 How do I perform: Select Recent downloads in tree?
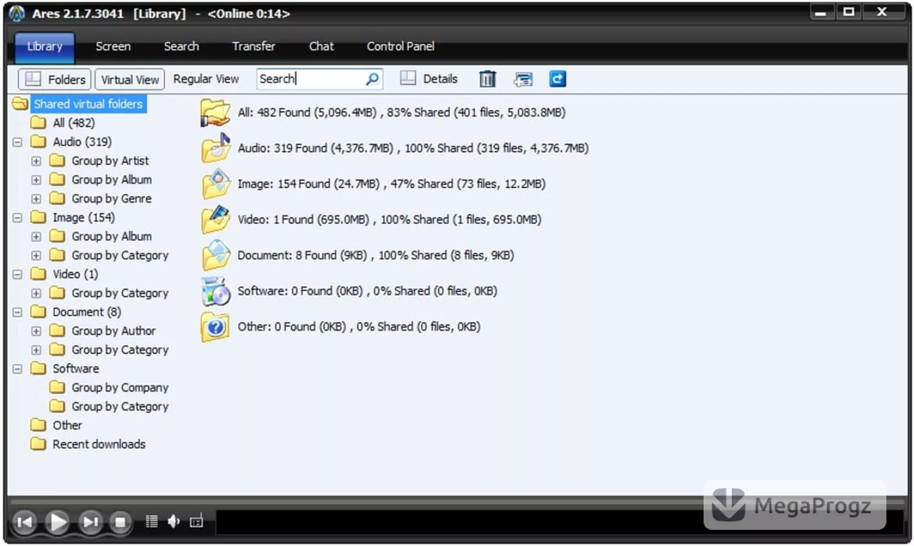tap(99, 444)
